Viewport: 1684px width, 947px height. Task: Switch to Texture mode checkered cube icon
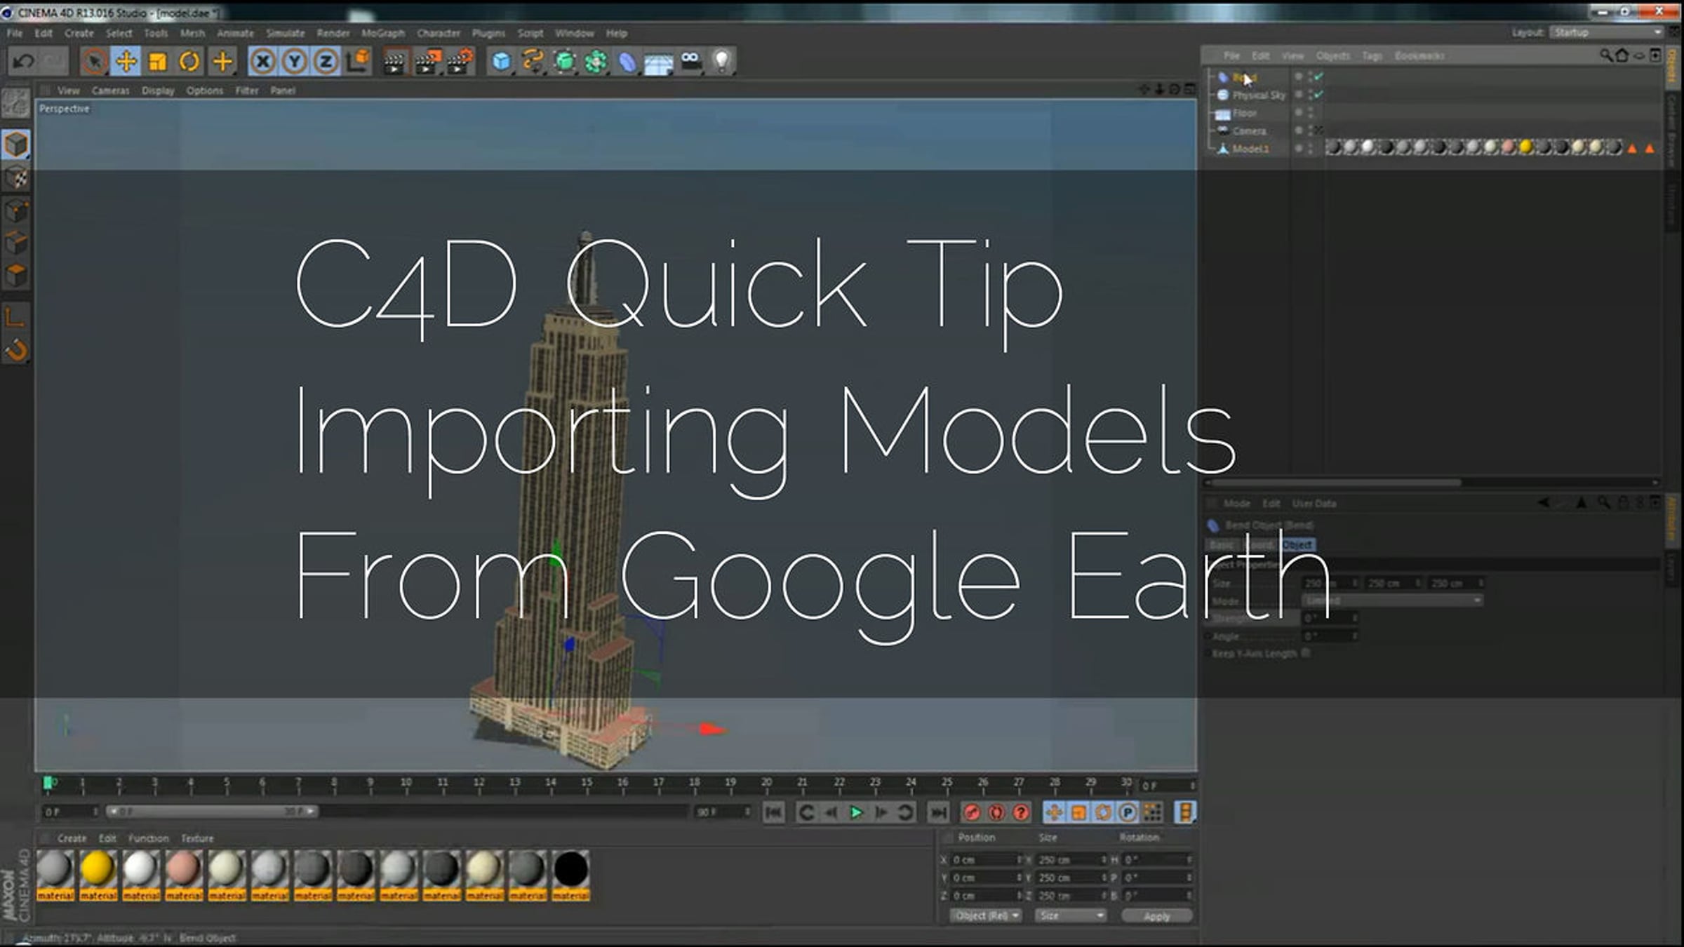(16, 178)
